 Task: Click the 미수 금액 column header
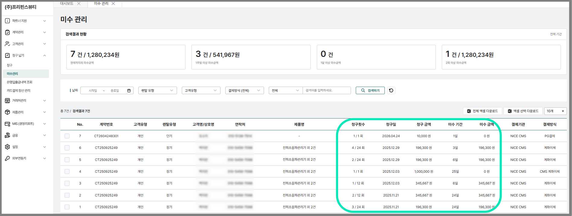click(x=487, y=125)
